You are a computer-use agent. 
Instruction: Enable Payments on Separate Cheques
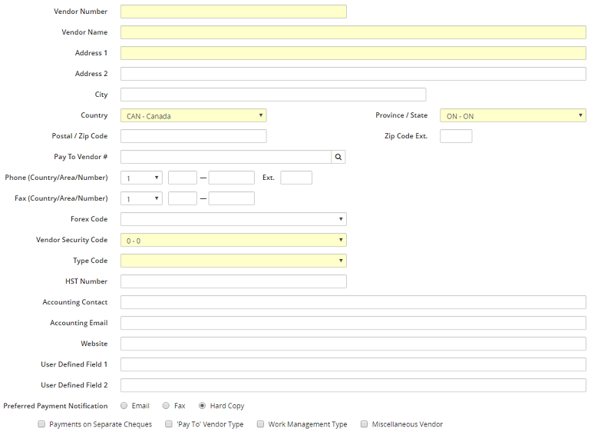pyautogui.click(x=41, y=424)
